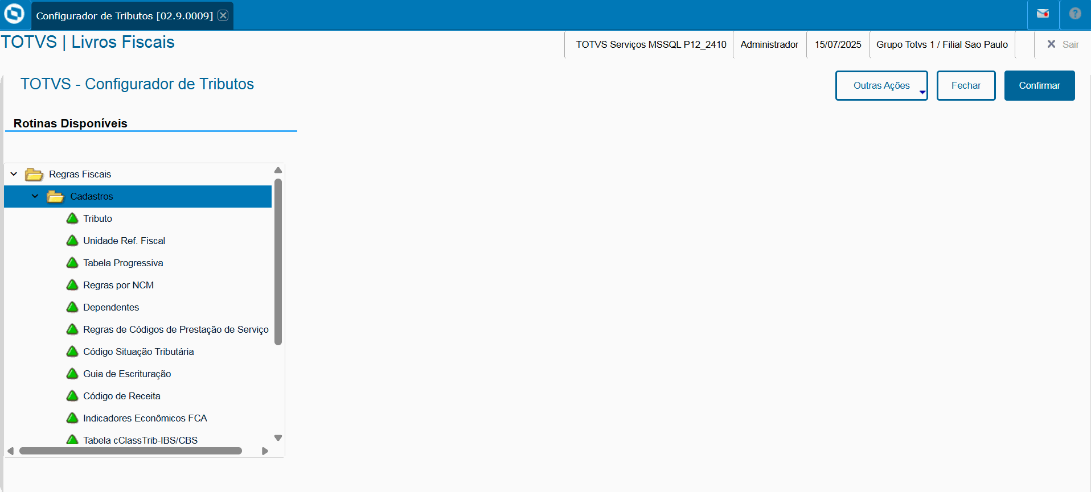Click the Administrador user label
The image size is (1091, 492).
pos(769,44)
